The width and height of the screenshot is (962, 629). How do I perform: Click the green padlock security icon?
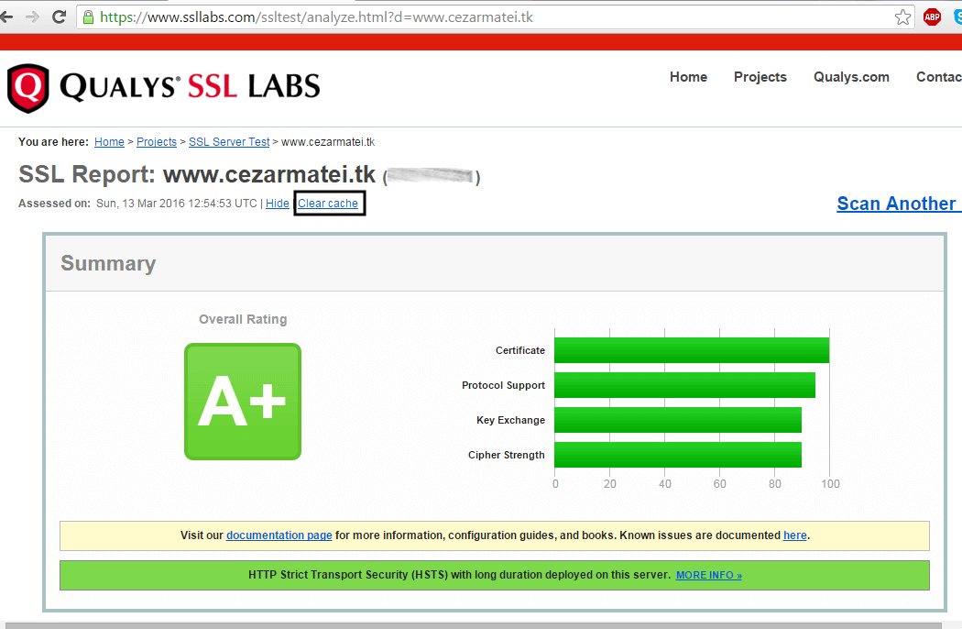88,17
